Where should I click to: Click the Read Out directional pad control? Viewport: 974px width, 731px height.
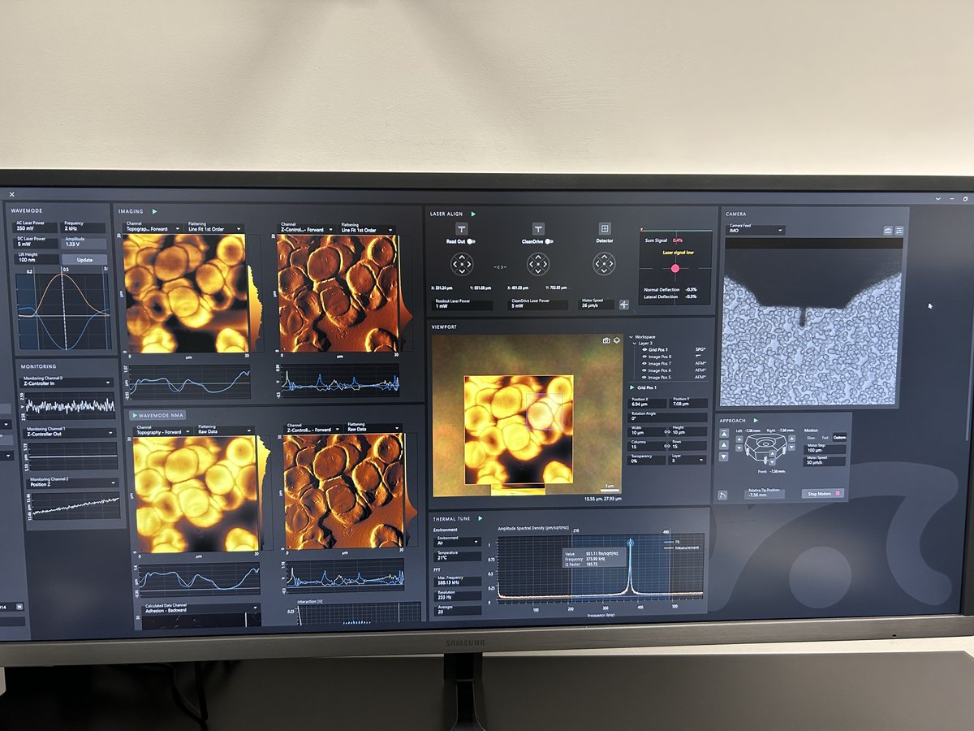point(462,264)
